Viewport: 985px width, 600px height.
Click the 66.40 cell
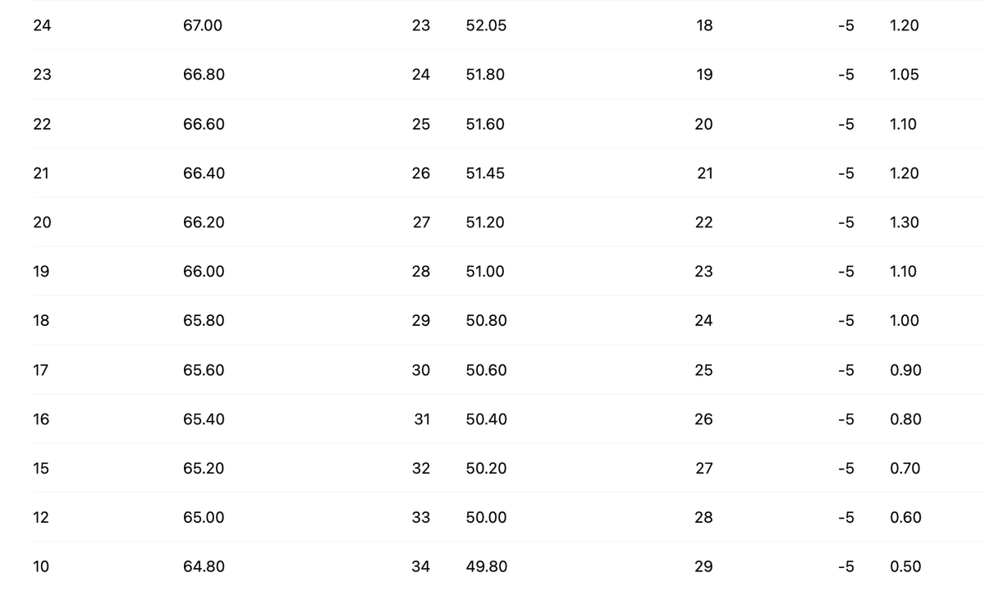[x=204, y=173]
